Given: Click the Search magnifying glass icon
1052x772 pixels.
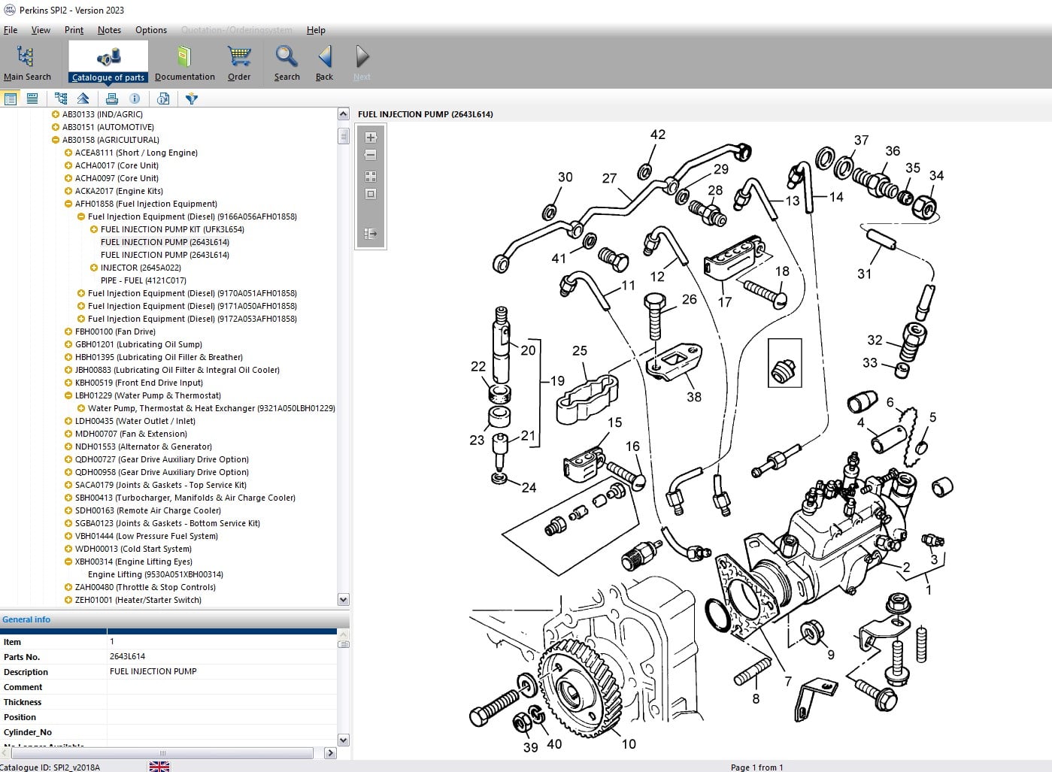Looking at the screenshot, I should tap(286, 56).
